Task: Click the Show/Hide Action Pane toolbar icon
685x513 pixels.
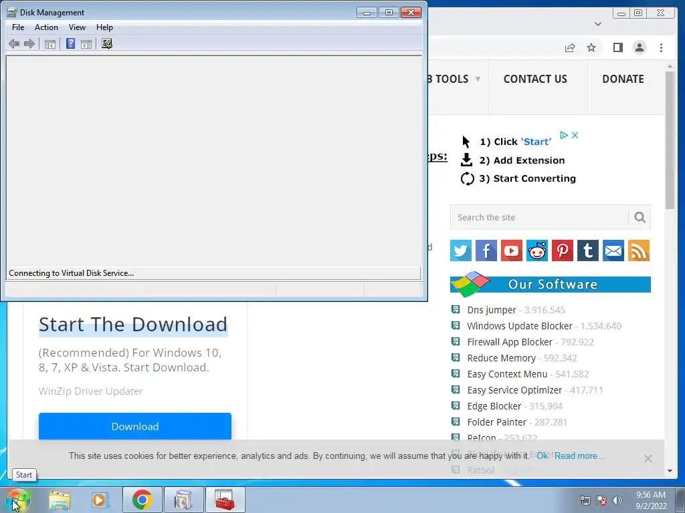Action: (x=86, y=43)
